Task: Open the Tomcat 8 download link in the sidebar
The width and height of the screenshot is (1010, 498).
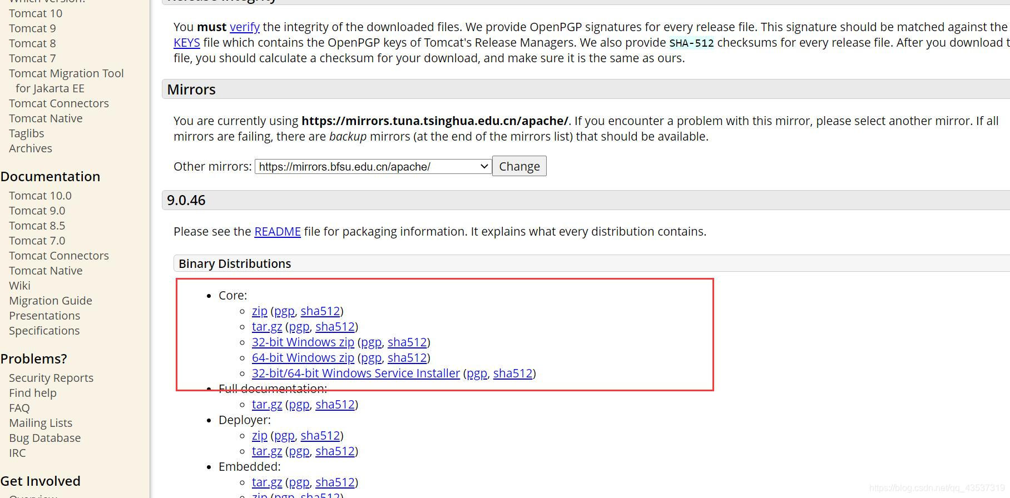Action: click(32, 43)
